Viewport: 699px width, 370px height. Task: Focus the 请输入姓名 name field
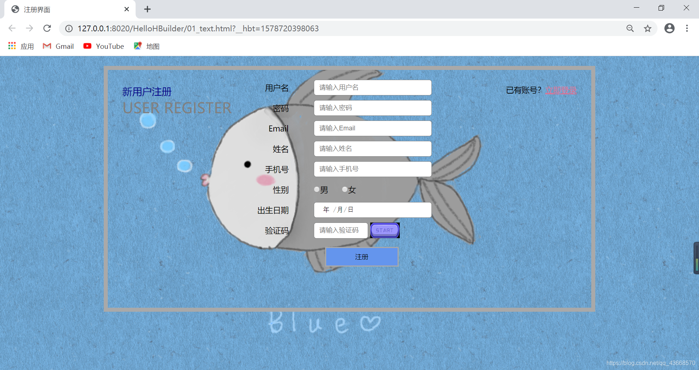click(x=373, y=149)
